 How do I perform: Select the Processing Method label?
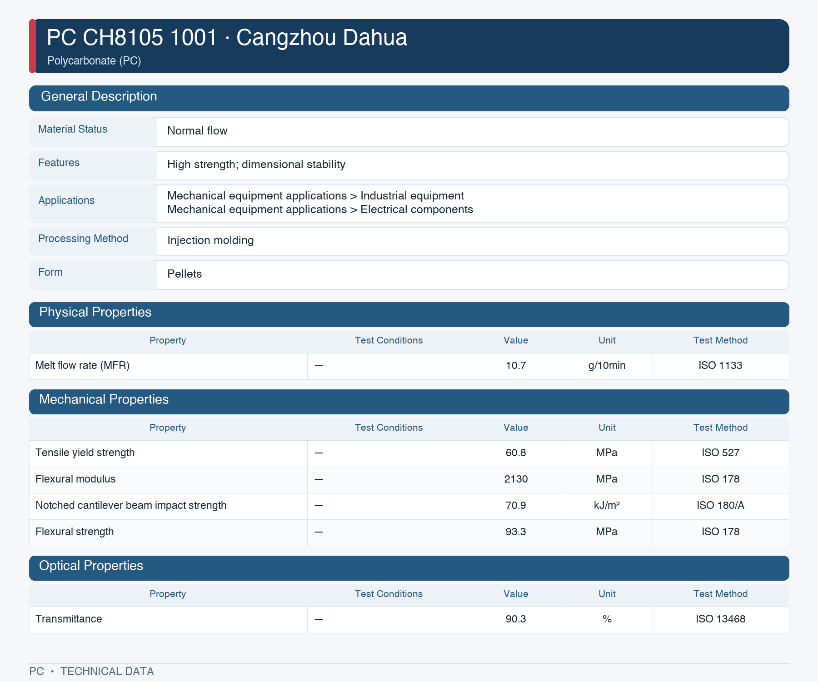click(83, 239)
